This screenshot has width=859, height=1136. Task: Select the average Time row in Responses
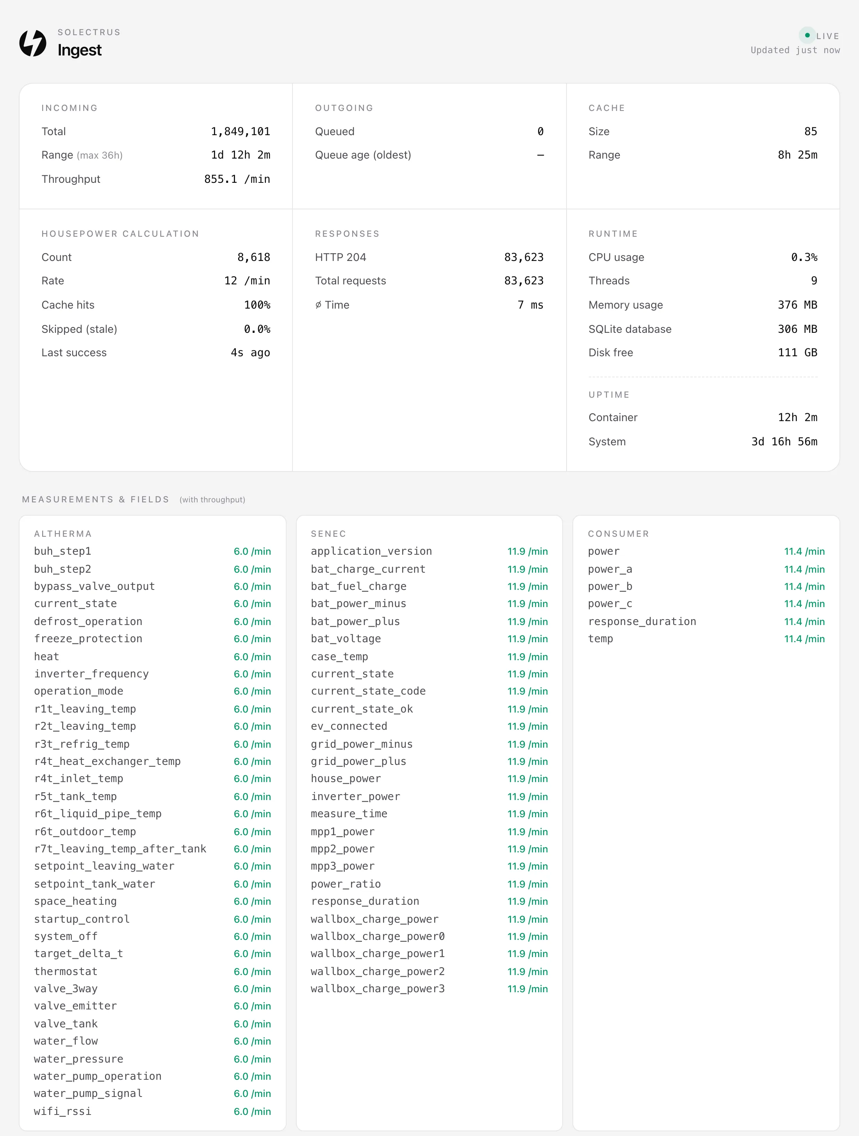tap(429, 305)
